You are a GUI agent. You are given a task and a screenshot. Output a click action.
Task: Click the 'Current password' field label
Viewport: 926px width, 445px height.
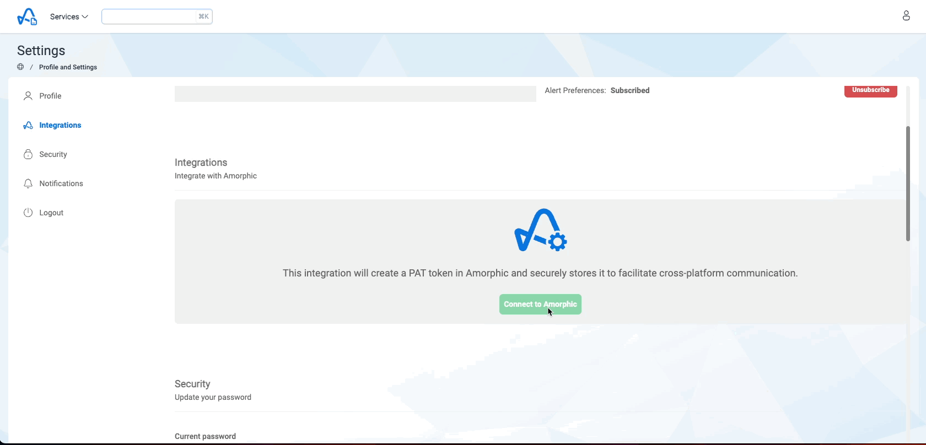tap(205, 436)
